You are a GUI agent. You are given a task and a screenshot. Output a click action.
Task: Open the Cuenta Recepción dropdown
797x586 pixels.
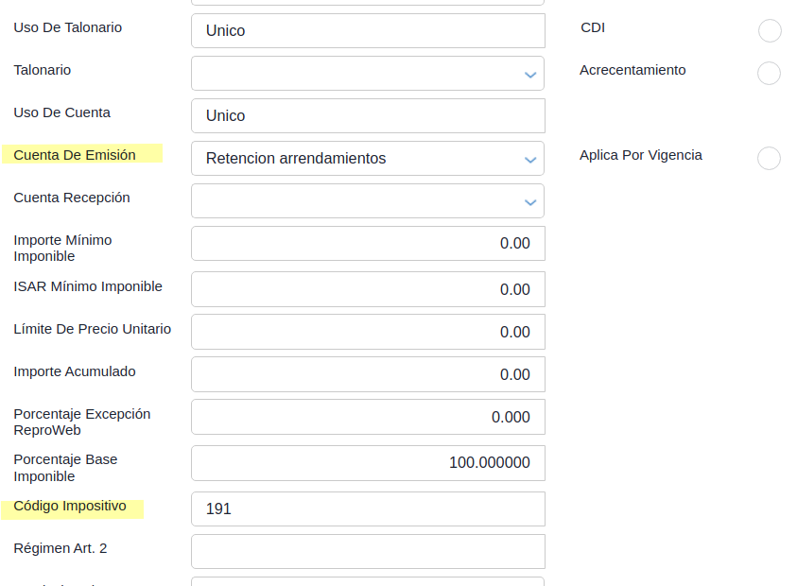(368, 201)
